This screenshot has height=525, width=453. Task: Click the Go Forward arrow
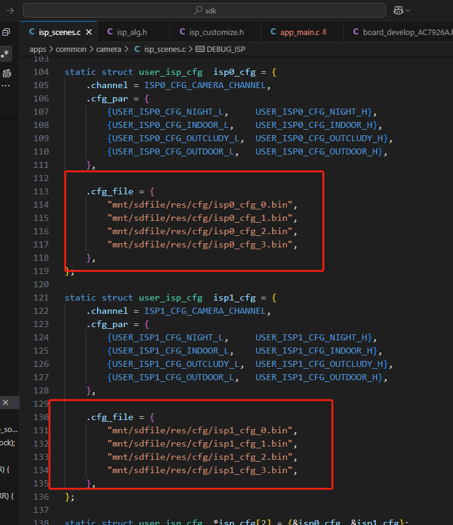click(x=10, y=11)
